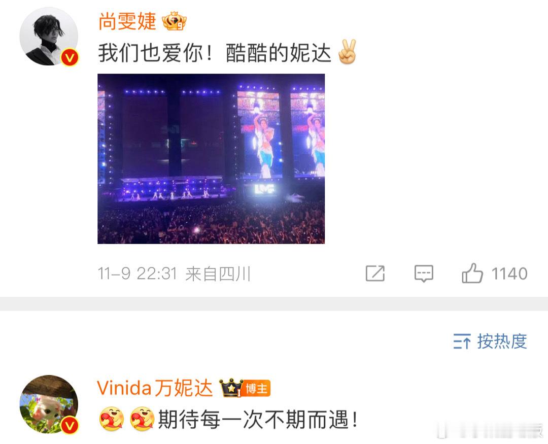The height and width of the screenshot is (444, 548).
Task: Click the 1140 likes count
Action: click(x=509, y=274)
